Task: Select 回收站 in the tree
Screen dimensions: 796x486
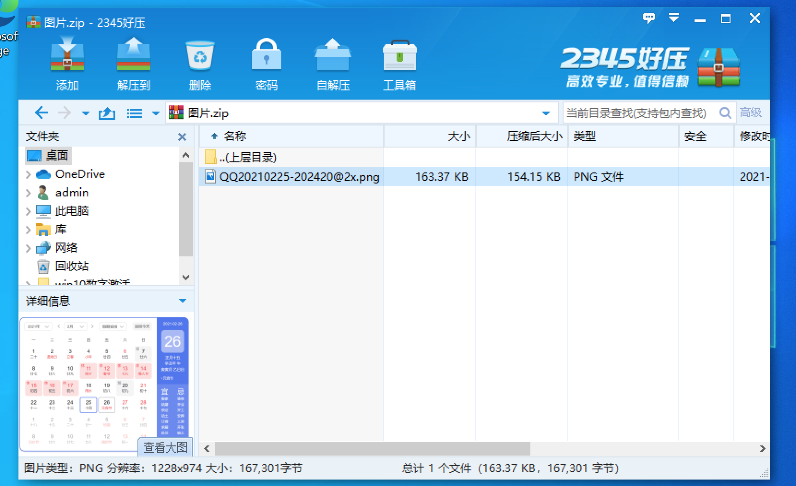Action: click(x=62, y=266)
